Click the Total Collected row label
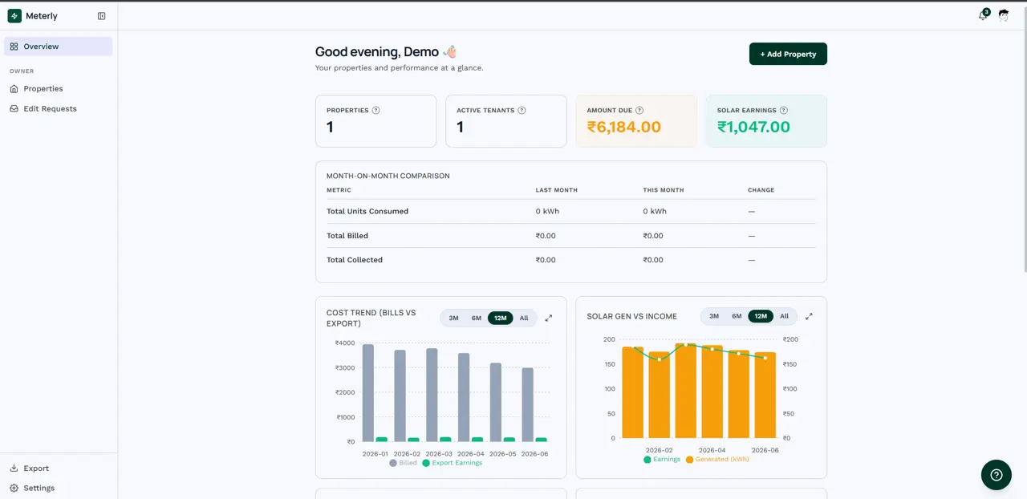Screen dimensions: 1027x499 point(355,260)
